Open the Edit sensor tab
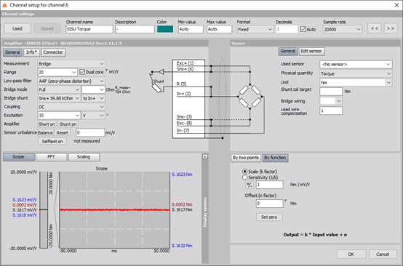Image resolution: width=403 pixels, height=266 pixels. coord(311,51)
